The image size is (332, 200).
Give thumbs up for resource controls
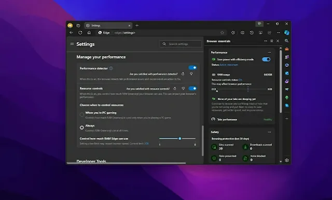click(x=175, y=89)
